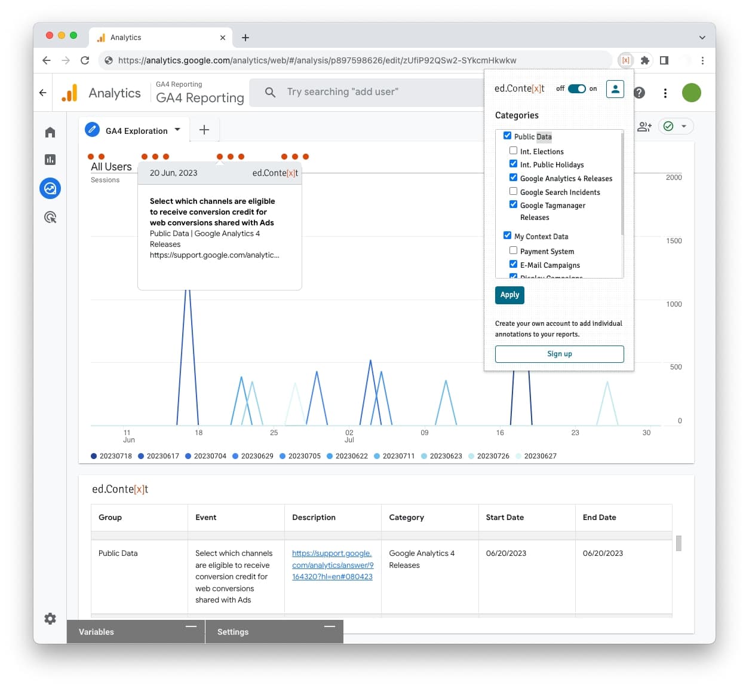Viewport: 749px width, 688px height.
Task: Click the share exploration people icon
Action: (644, 127)
